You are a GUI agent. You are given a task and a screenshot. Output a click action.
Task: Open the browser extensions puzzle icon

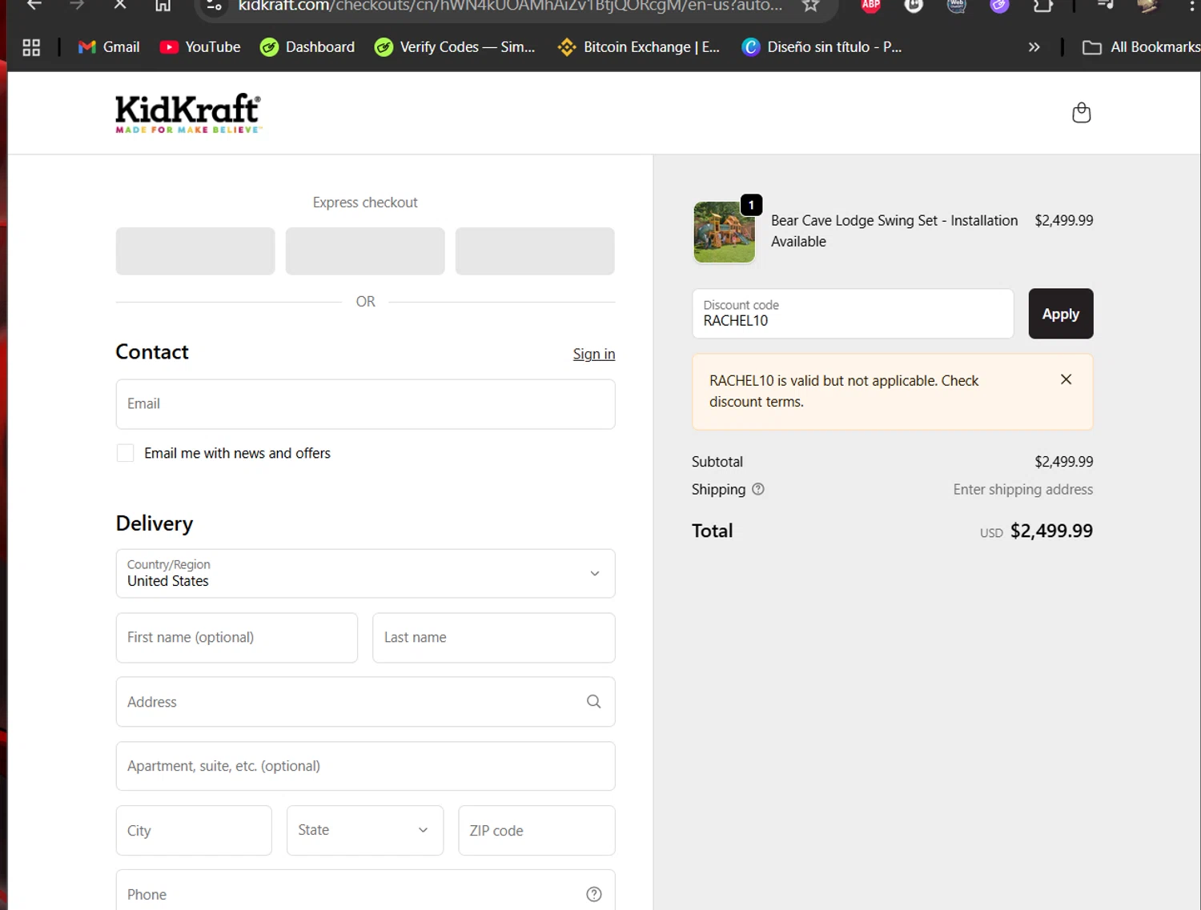pyautogui.click(x=1042, y=5)
